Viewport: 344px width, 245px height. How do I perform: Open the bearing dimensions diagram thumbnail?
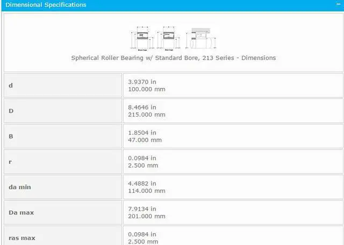pos(174,39)
